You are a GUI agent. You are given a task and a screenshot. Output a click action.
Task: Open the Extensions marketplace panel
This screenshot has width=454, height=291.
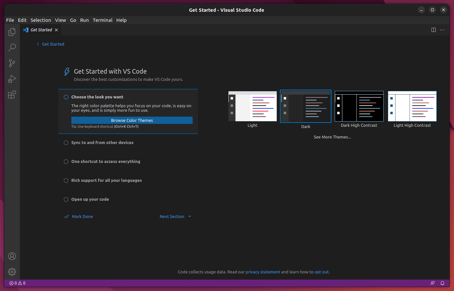12,95
